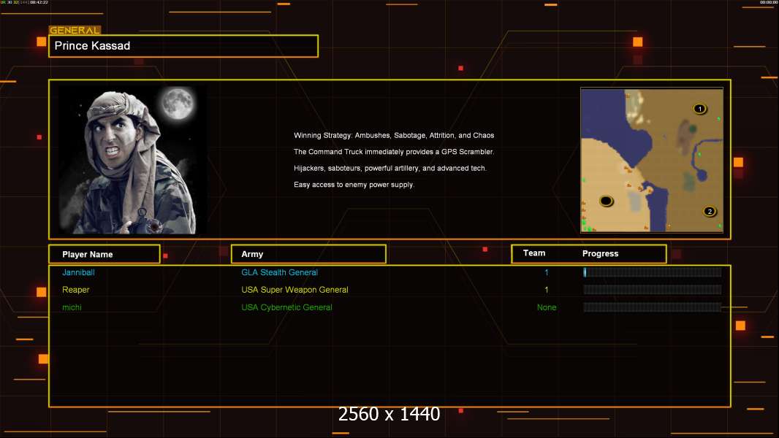Select player name 'michi'
The image size is (779, 438).
click(72, 307)
